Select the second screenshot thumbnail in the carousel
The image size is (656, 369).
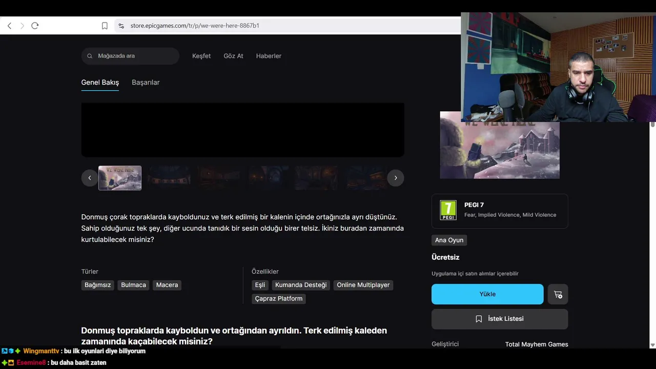169,178
